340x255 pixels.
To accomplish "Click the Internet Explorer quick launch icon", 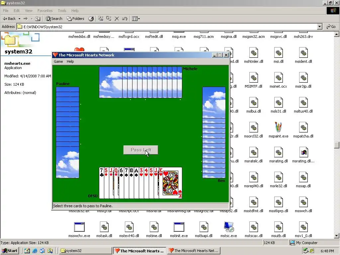I will (35, 251).
